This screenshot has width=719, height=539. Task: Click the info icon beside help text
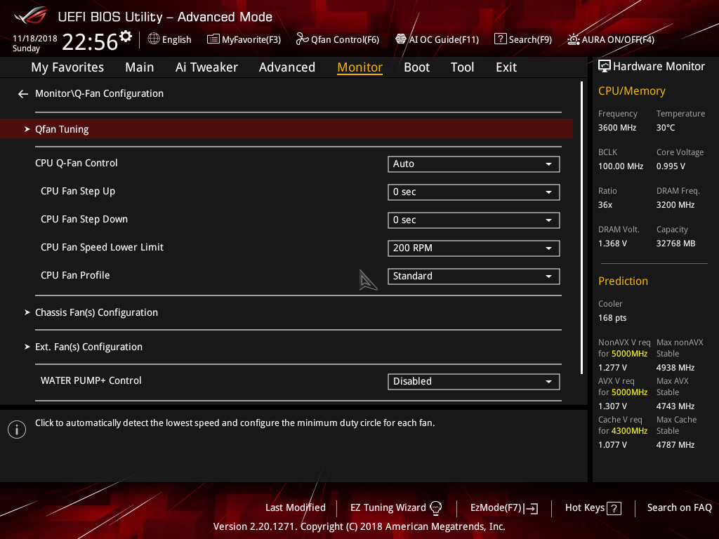pos(17,430)
